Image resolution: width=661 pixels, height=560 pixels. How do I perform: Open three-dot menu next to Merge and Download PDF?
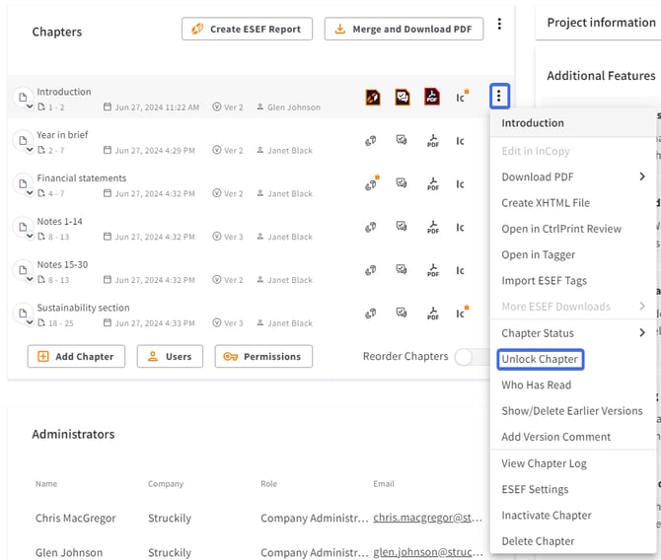click(499, 25)
